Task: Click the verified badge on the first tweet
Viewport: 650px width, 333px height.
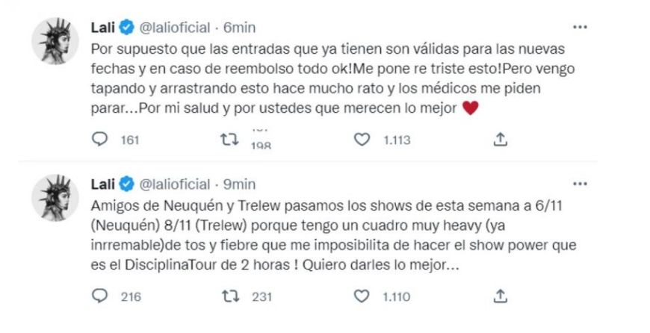Action: coord(127,27)
